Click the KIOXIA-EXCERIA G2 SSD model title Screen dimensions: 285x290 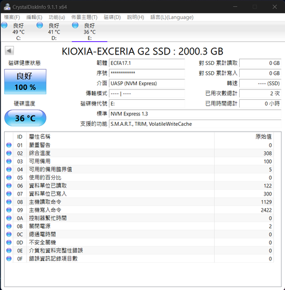pos(142,51)
